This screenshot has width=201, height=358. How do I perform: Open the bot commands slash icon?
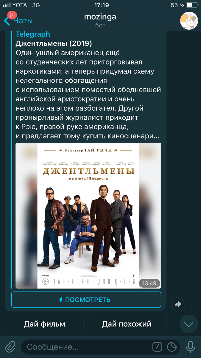157,347
